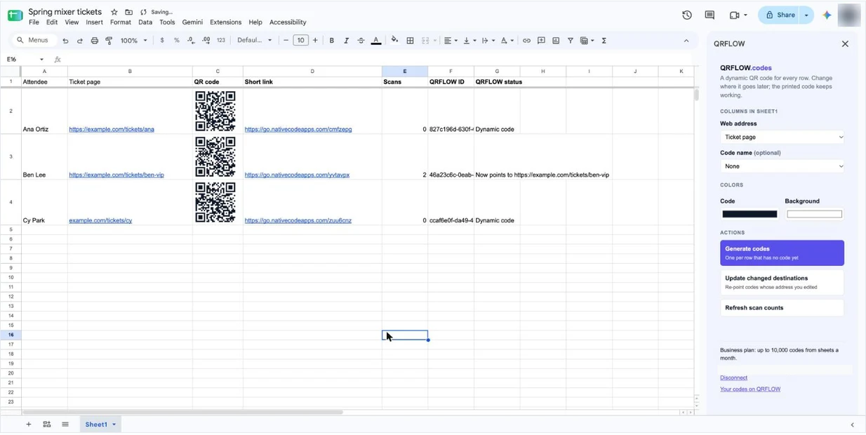Star the document

[x=114, y=12]
